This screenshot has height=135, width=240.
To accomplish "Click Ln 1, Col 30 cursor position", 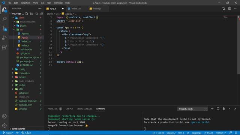I will (x=158, y=133).
